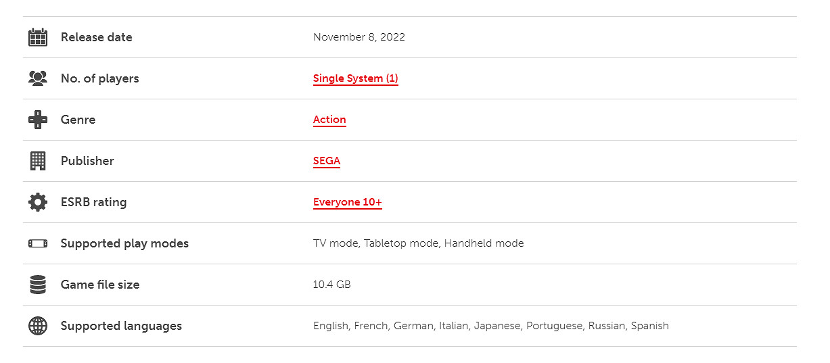The width and height of the screenshot is (830, 363).
Task: Click the calendar icon beside Release date
Action: (38, 37)
